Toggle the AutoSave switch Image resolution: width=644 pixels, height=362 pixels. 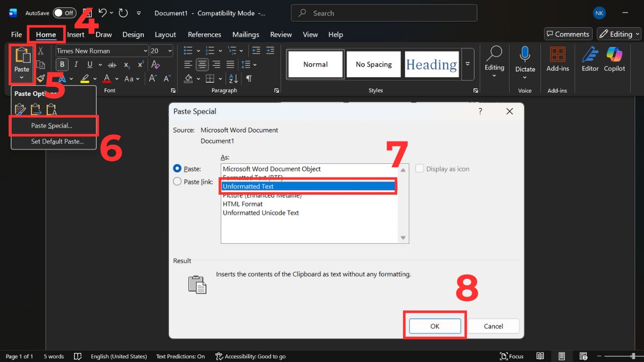pos(64,13)
